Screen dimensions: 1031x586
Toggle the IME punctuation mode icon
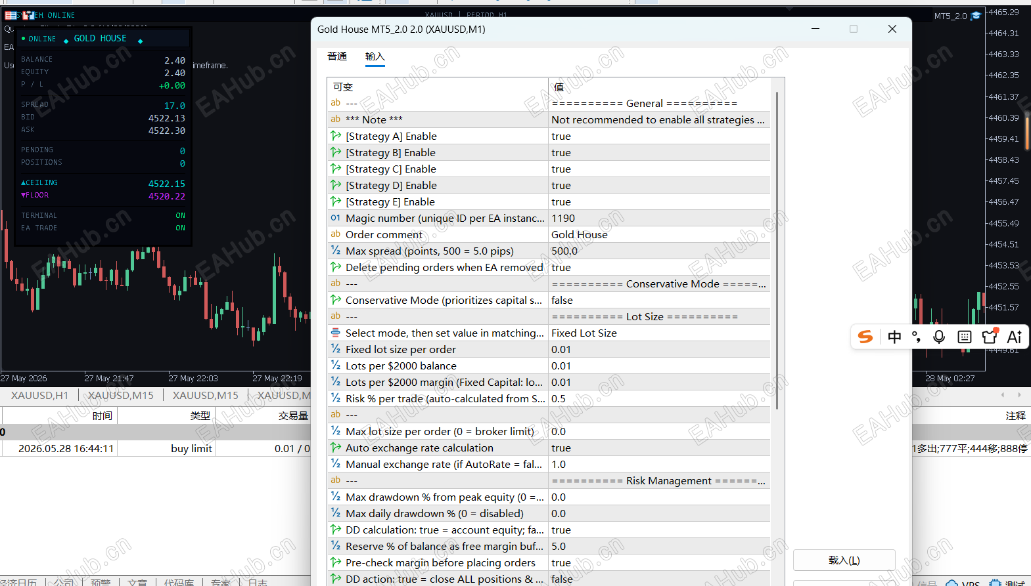point(917,337)
